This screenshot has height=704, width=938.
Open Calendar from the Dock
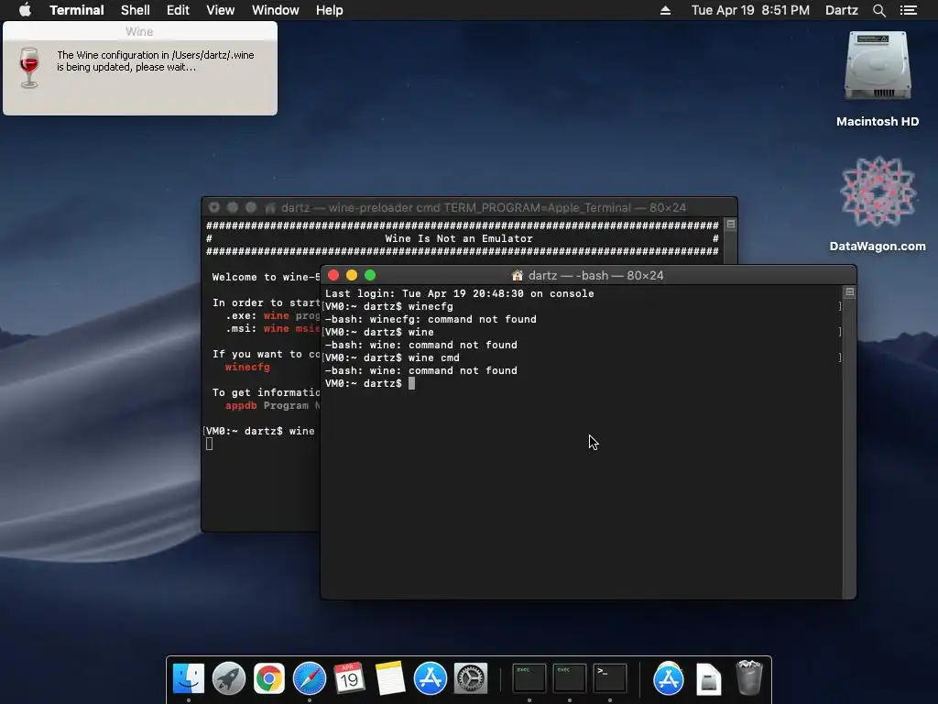[x=349, y=679]
